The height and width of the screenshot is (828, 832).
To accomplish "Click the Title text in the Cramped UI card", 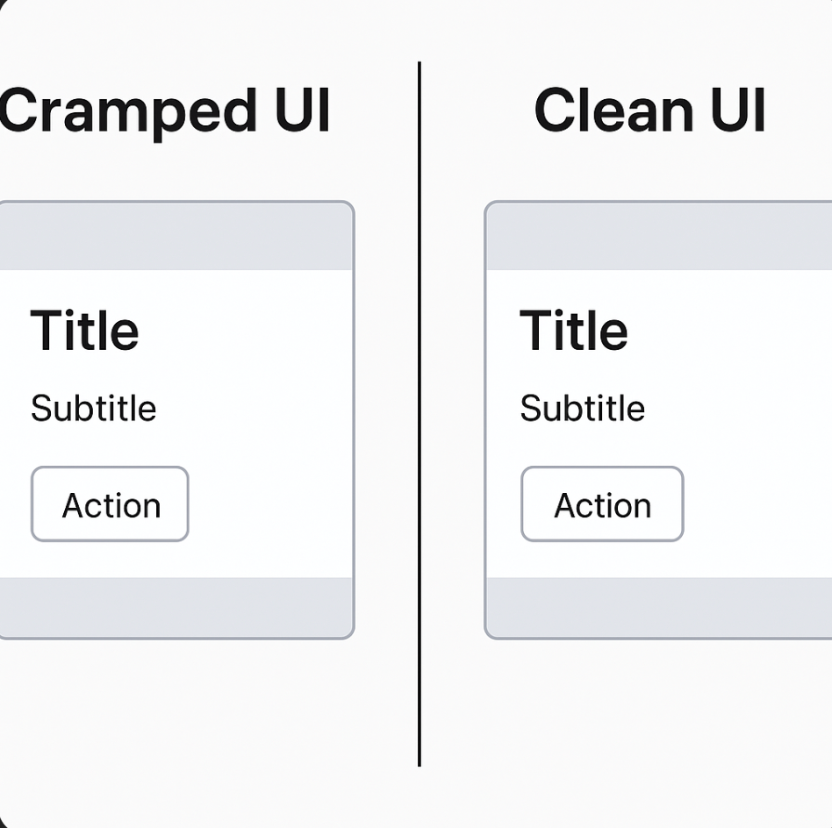I will coord(85,331).
